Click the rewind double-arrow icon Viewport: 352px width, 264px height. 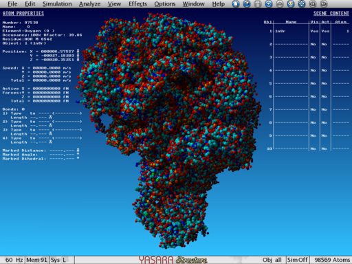point(313,3)
